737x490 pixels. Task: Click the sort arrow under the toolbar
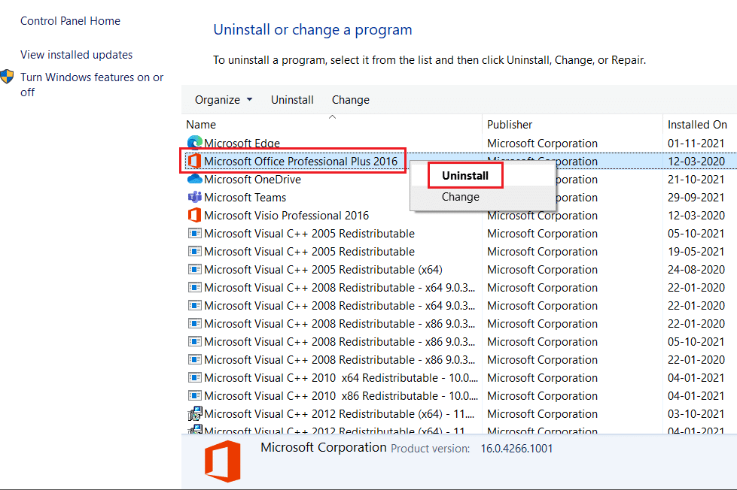(332, 116)
